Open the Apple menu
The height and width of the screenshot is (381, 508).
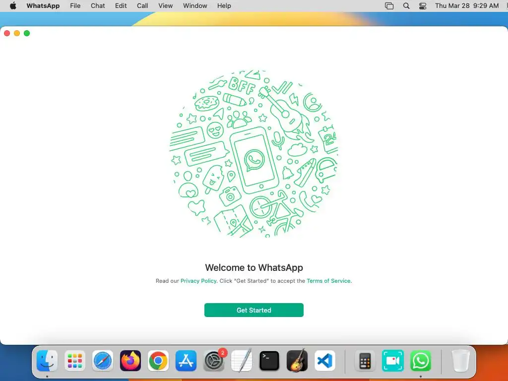[13, 6]
